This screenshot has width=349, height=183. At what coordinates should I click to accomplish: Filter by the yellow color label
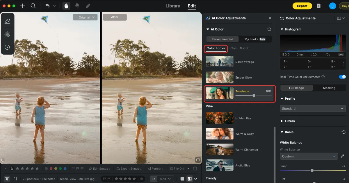click(x=56, y=168)
